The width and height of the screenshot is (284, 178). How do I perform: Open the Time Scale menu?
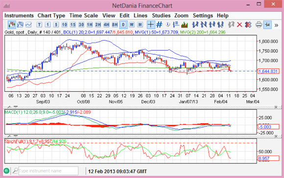pyautogui.click(x=84, y=16)
